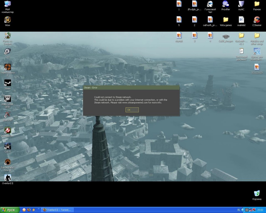This screenshot has width=266, height=213.
Task: Select the Ghostbusters desktop shortcut
Action: pos(8,132)
